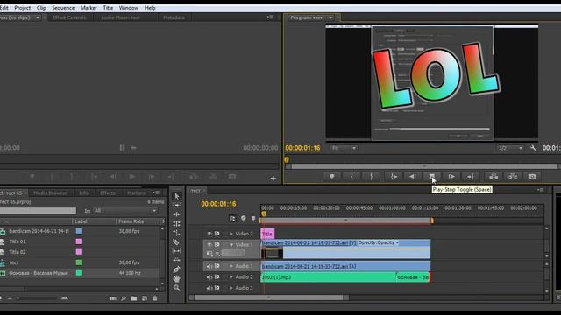
Task: Select the Pen tool
Action: [x=176, y=269]
